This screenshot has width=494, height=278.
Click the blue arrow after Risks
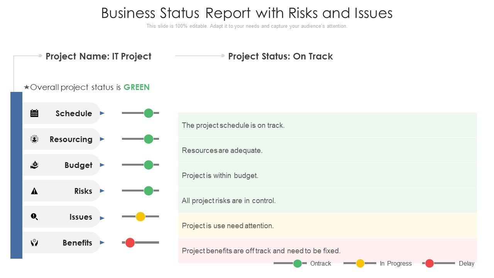pos(102,191)
